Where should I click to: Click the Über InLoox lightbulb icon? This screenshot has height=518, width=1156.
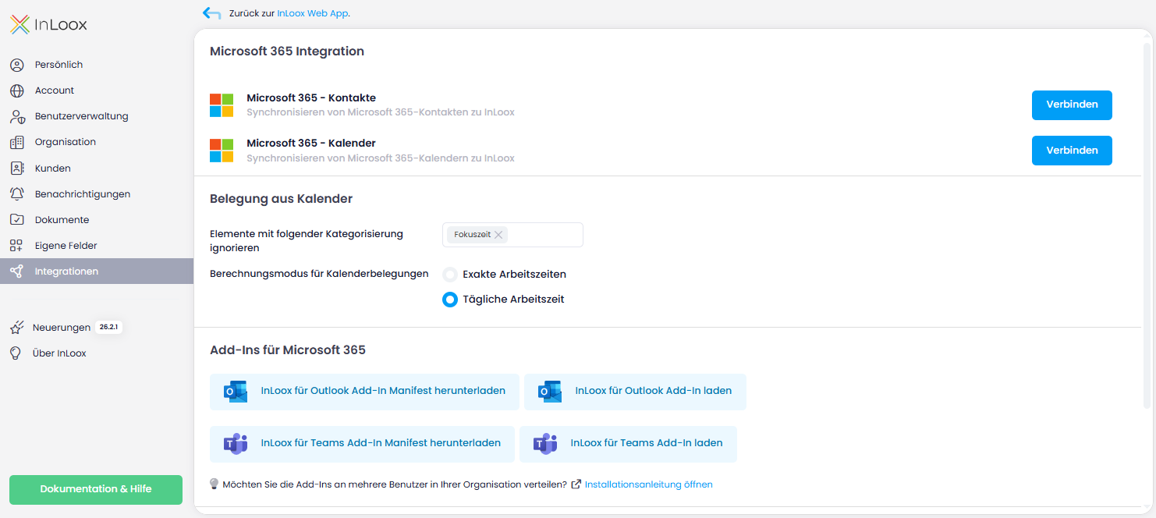[15, 353]
